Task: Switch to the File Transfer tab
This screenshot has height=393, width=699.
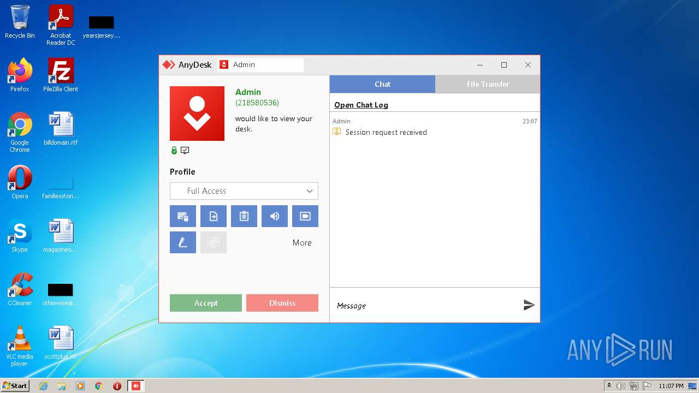Action: (x=488, y=84)
